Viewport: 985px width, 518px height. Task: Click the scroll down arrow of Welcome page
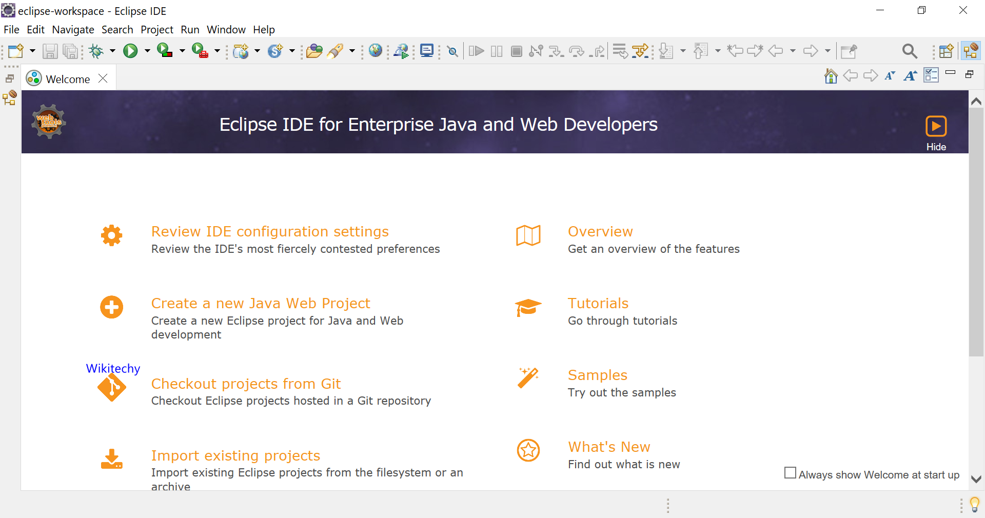point(976,479)
